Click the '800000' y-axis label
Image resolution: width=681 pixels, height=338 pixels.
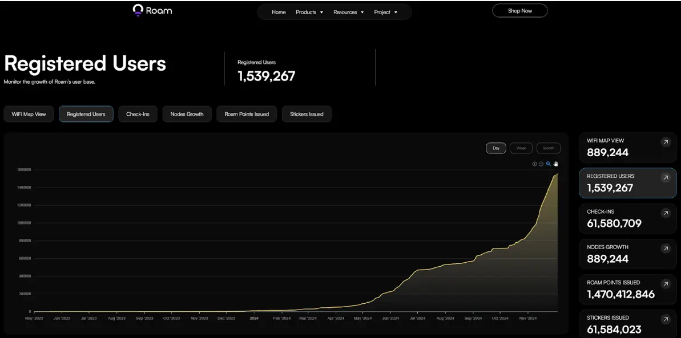click(25, 241)
